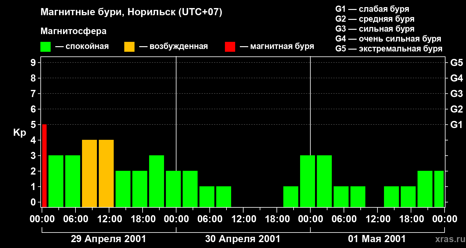Click 'G1 — слабая буря' legend line
This screenshot has width=466, height=248.
pyautogui.click(x=372, y=9)
